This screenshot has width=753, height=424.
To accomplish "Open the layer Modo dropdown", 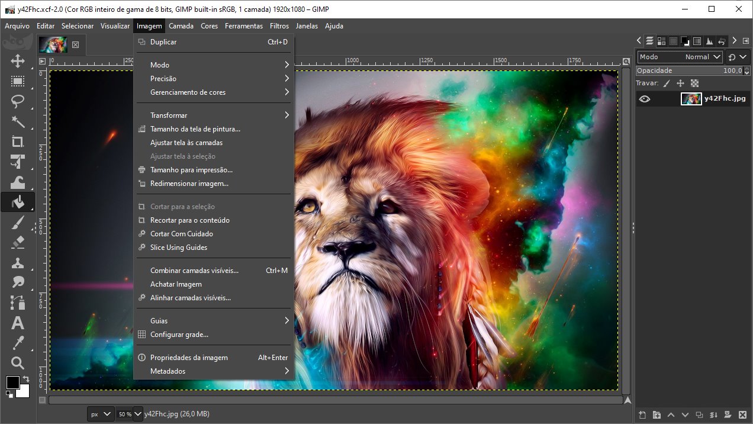I will [x=680, y=57].
